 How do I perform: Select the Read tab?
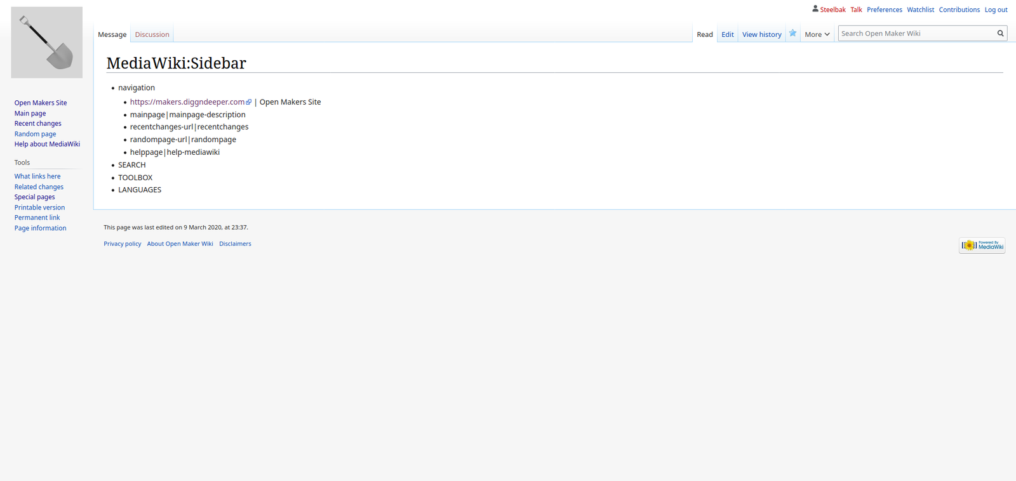click(705, 34)
